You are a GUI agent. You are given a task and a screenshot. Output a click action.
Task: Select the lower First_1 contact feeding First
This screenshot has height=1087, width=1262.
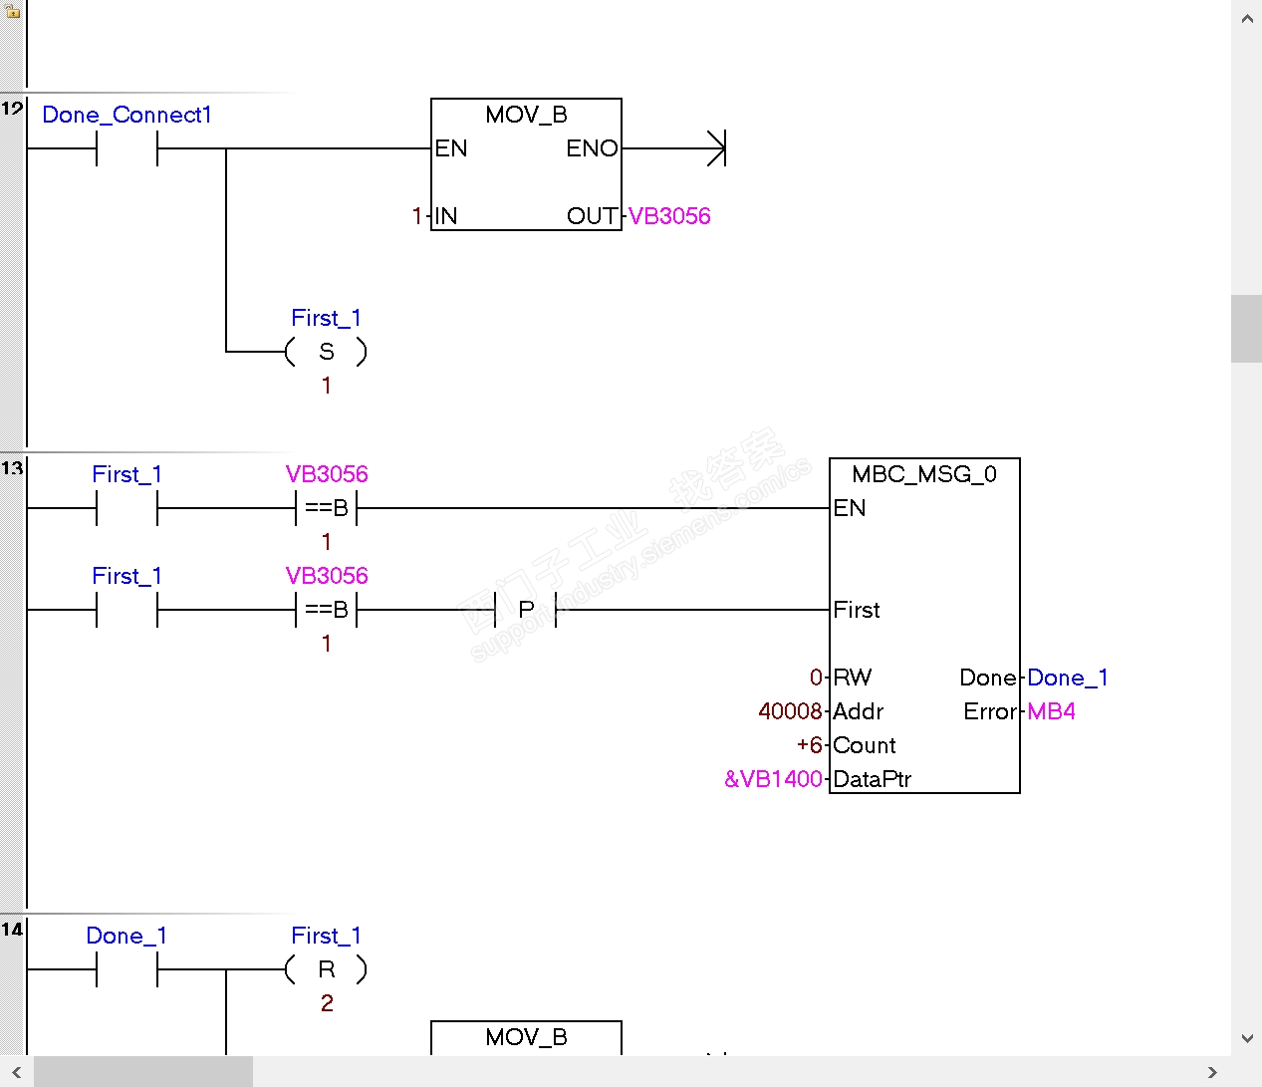(126, 610)
